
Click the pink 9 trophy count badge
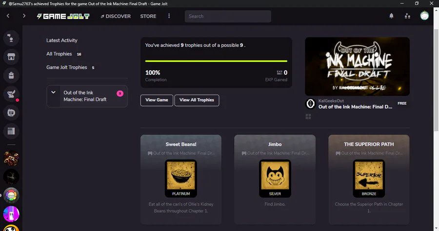120,94
